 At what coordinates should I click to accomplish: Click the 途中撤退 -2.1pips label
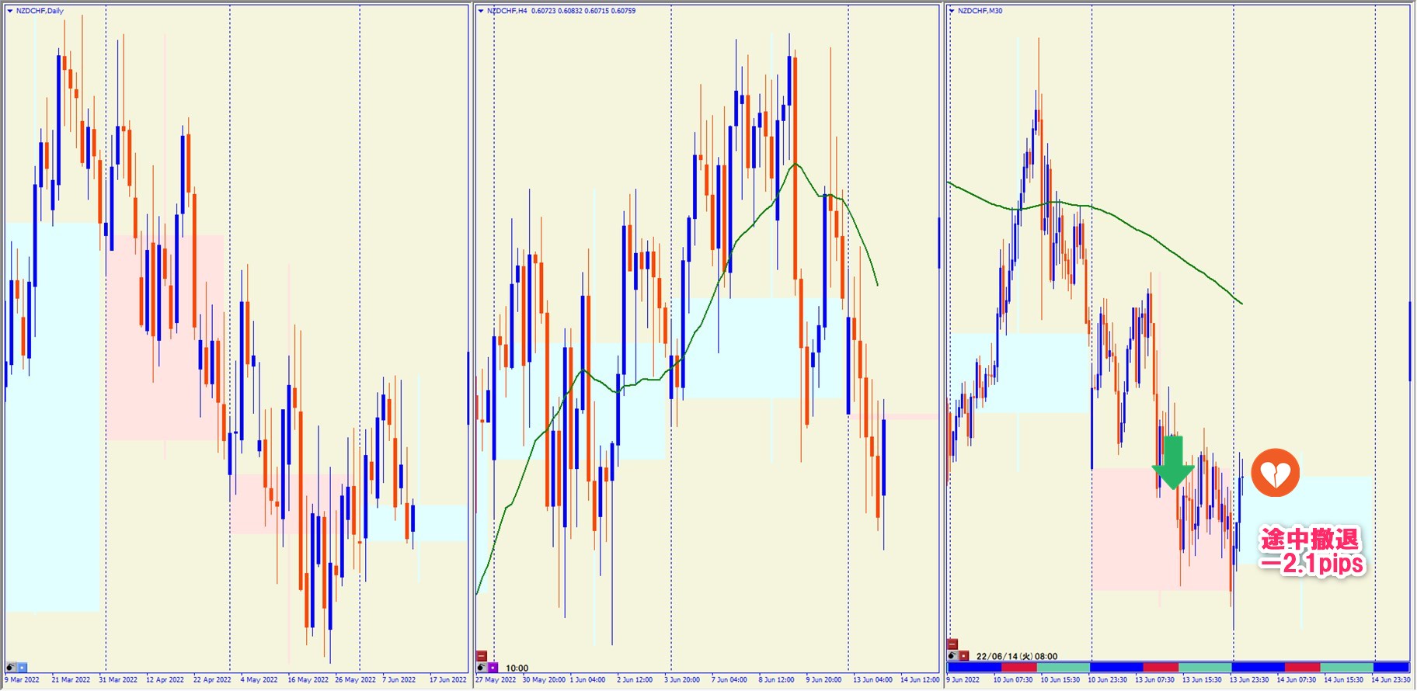tap(1311, 550)
